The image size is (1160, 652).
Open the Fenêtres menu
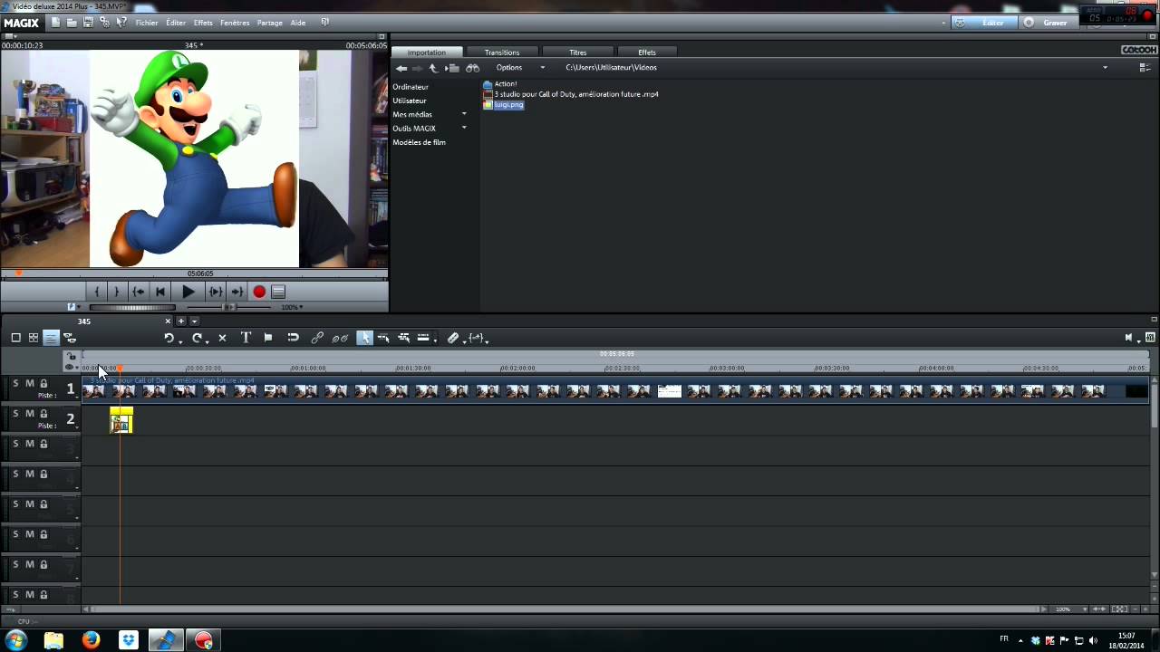click(235, 23)
